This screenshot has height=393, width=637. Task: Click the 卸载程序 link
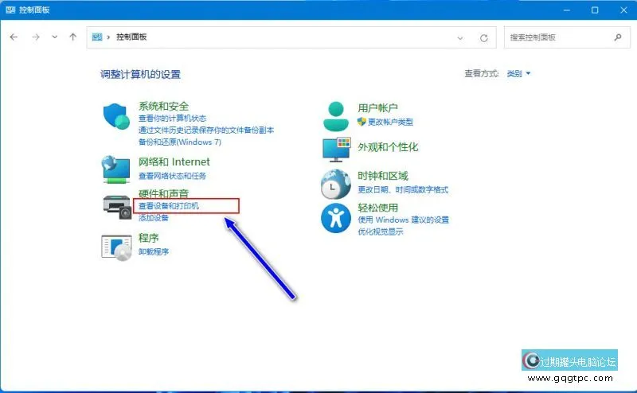154,251
